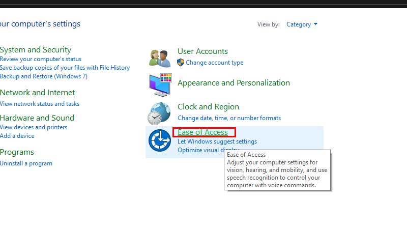Image resolution: width=407 pixels, height=229 pixels.
Task: Select Uninstall a program link
Action: click(26, 163)
